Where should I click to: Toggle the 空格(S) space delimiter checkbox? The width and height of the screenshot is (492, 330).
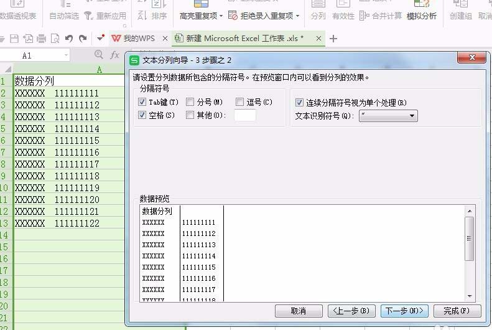tap(142, 115)
